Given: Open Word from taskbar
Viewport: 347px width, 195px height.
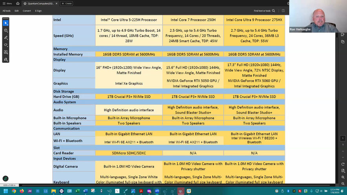Looking at the screenshot, I should tap(86, 191).
